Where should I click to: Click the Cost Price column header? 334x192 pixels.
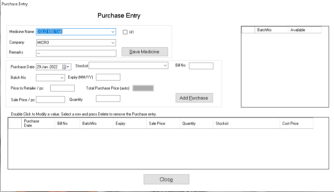click(296, 123)
